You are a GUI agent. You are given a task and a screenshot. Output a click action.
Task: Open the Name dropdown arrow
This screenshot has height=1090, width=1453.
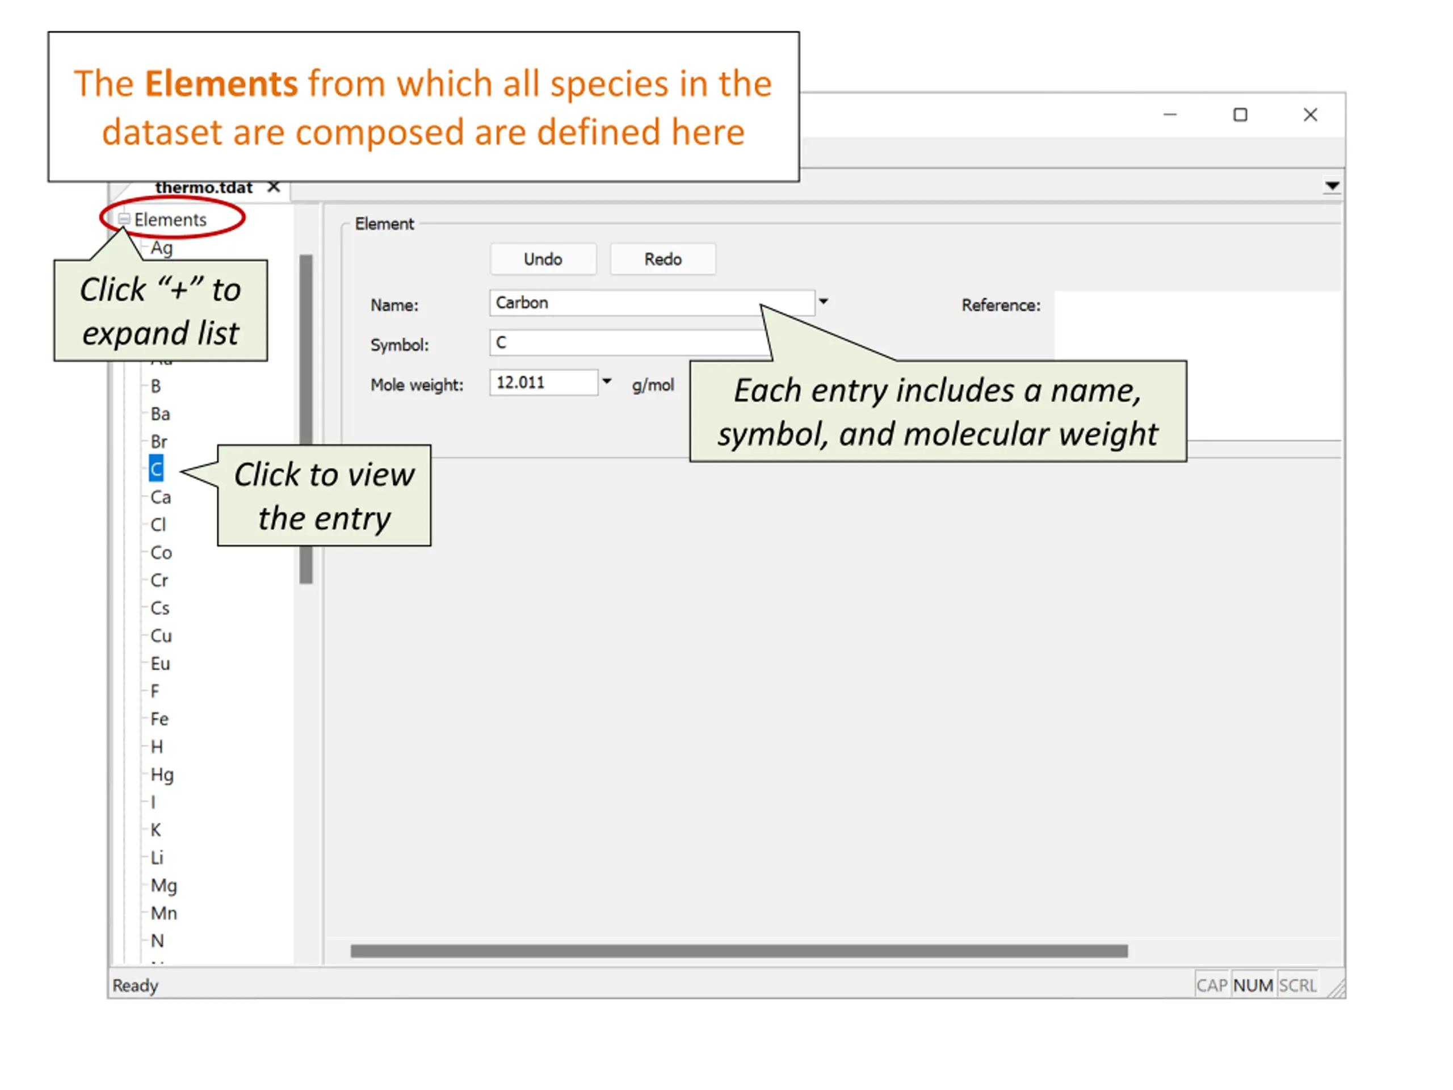pyautogui.click(x=823, y=301)
